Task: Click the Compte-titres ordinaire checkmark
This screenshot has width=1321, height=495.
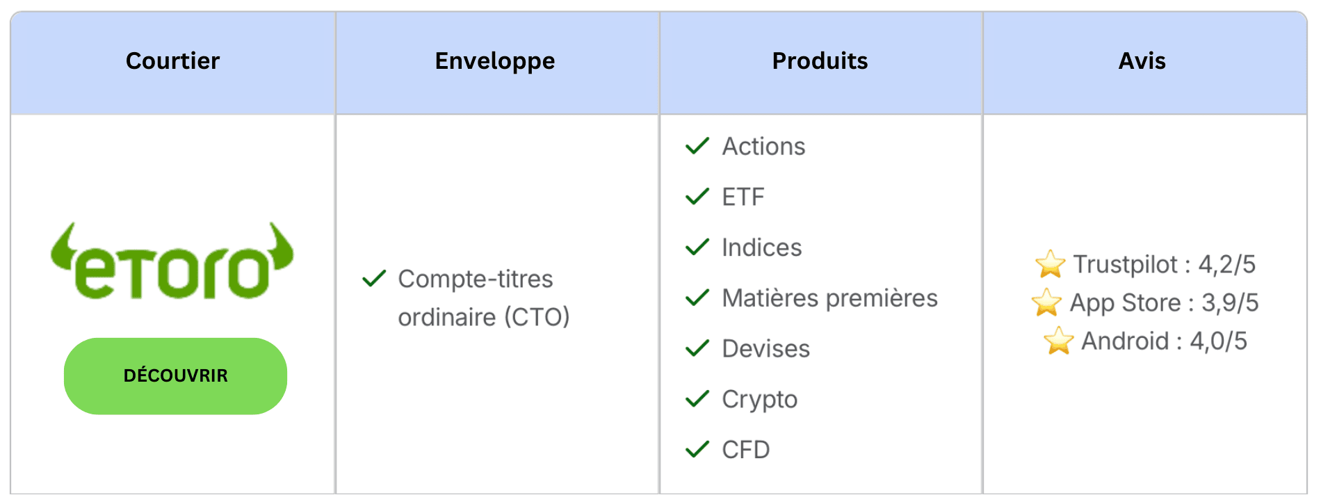Action: click(x=374, y=279)
